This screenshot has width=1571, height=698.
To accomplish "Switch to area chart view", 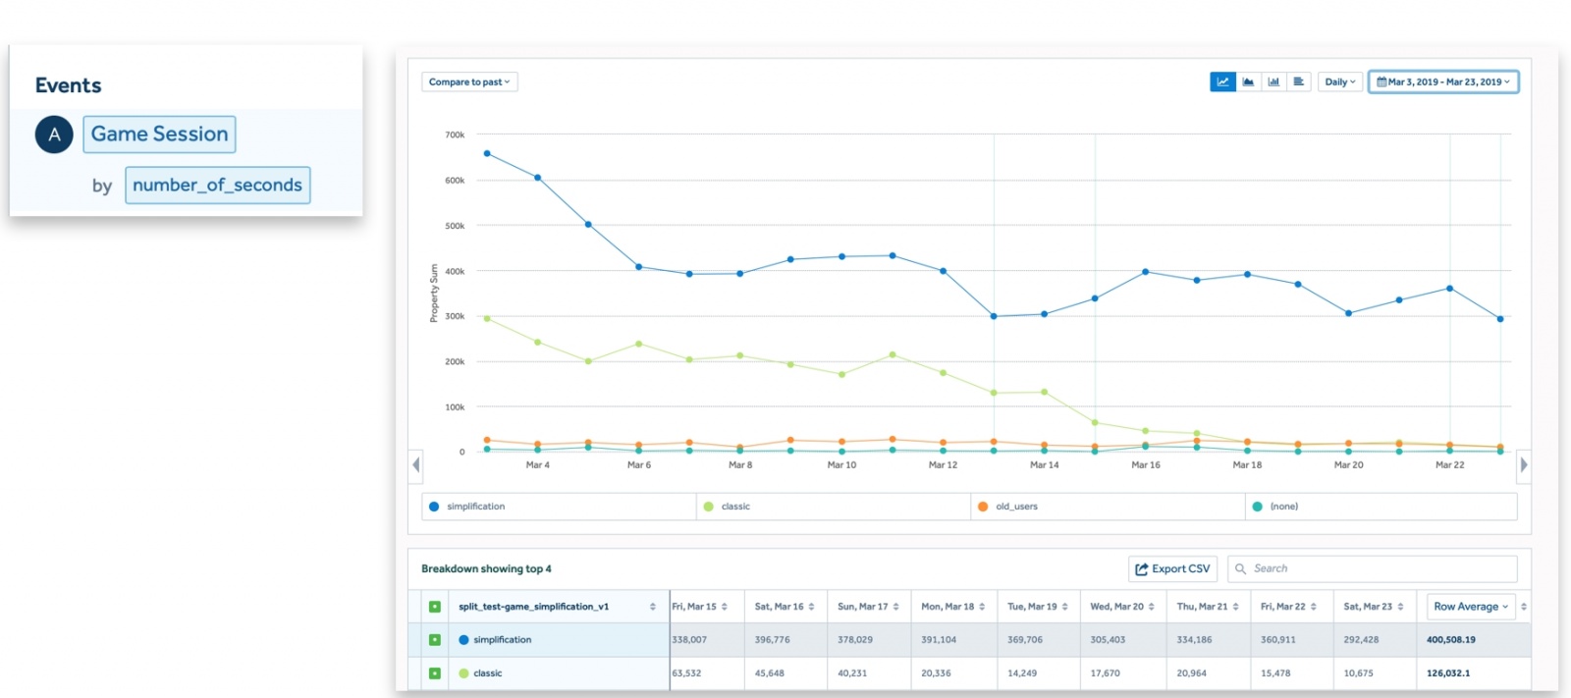I will click(1248, 82).
